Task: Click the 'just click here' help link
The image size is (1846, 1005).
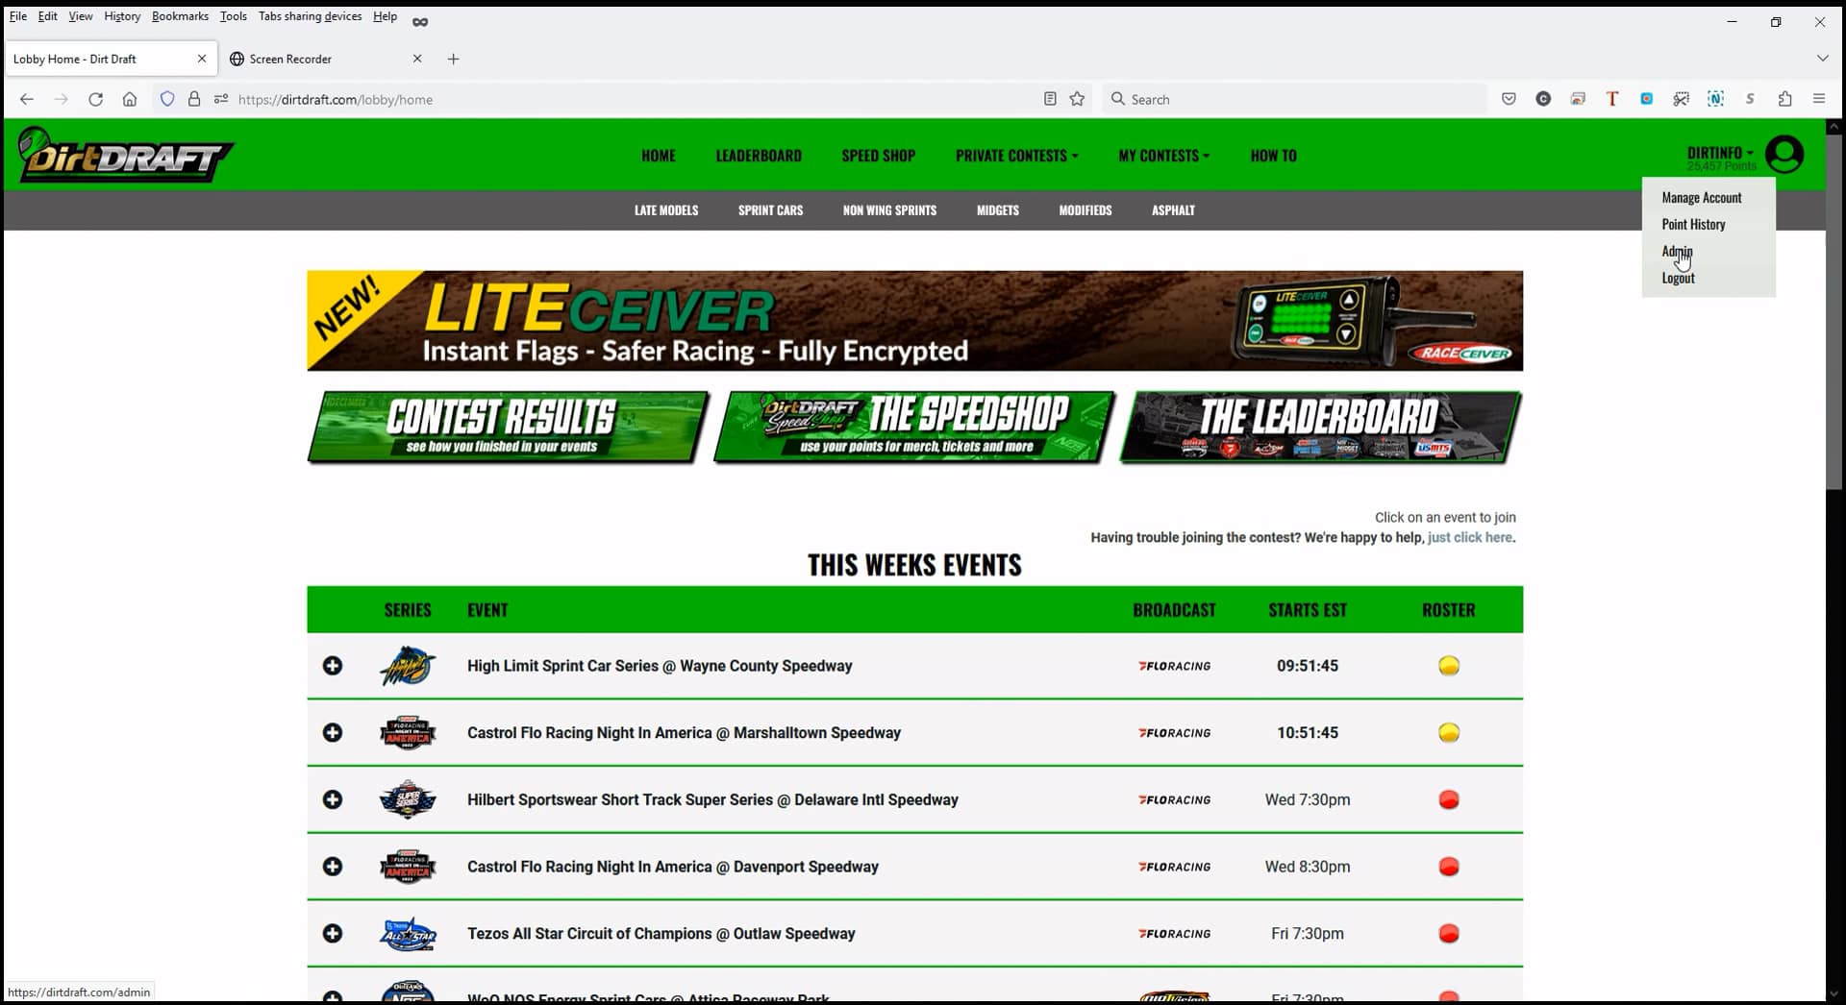Action: click(1471, 538)
